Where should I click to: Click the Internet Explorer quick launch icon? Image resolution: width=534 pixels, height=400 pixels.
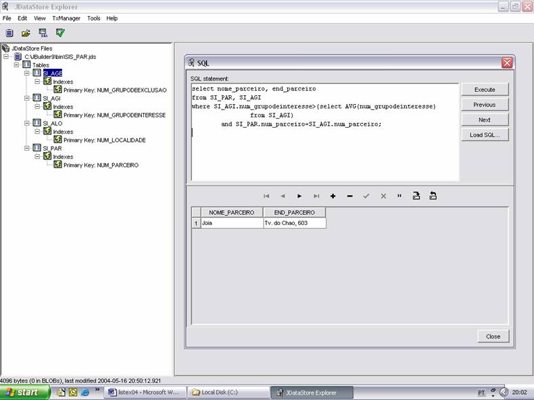[84, 393]
